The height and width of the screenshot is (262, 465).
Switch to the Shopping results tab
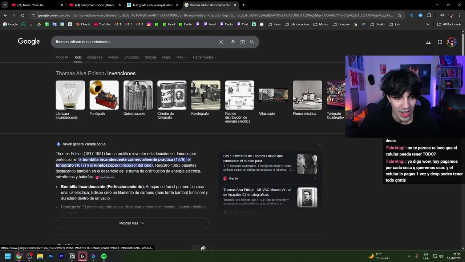pos(131,57)
